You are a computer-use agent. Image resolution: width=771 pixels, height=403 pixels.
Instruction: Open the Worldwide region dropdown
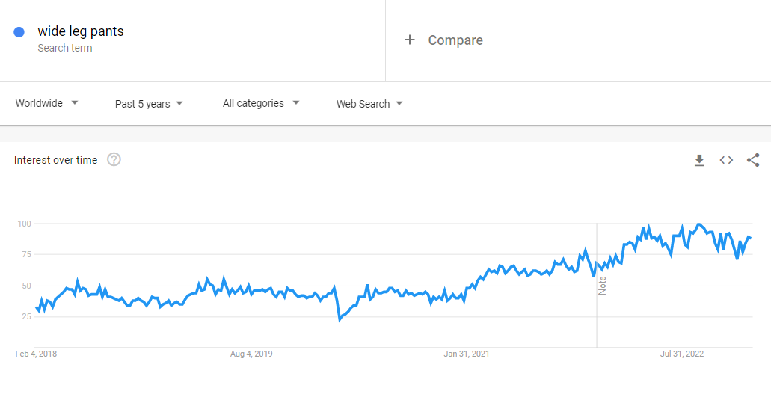coord(47,103)
